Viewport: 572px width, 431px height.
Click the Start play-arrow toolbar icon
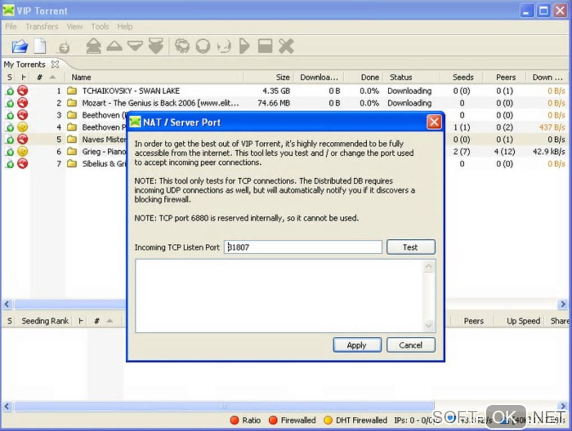[245, 46]
